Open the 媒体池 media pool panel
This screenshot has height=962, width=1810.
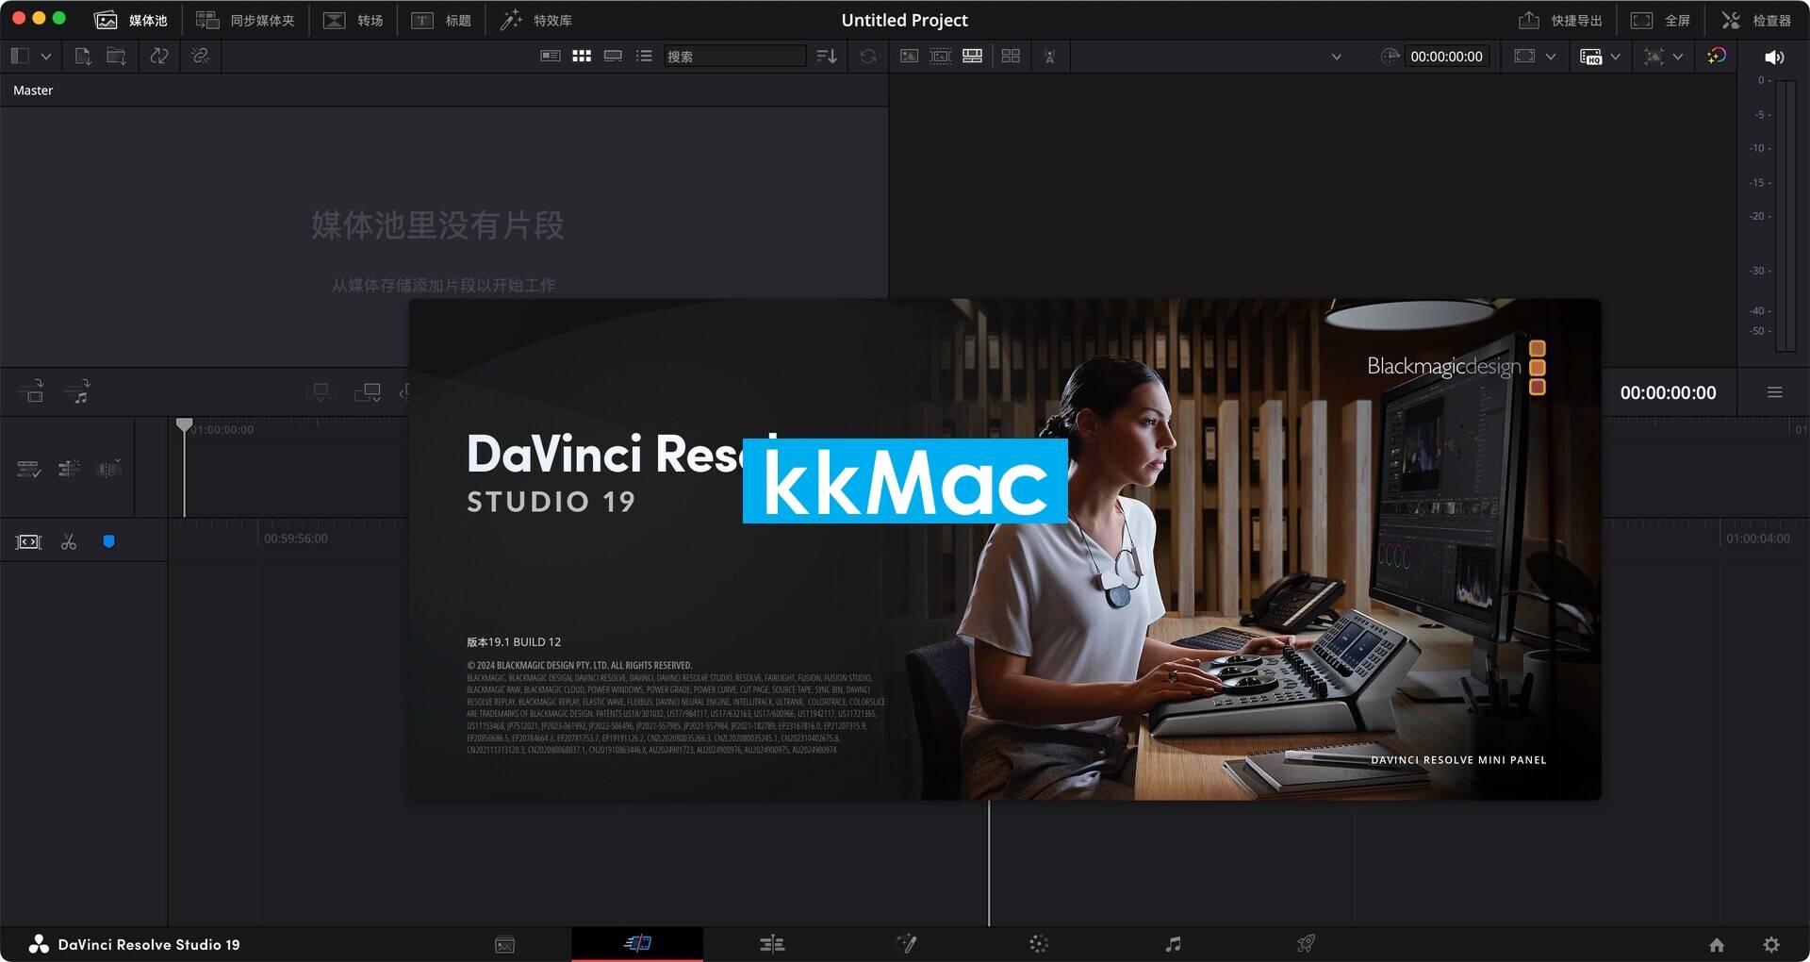pos(131,20)
